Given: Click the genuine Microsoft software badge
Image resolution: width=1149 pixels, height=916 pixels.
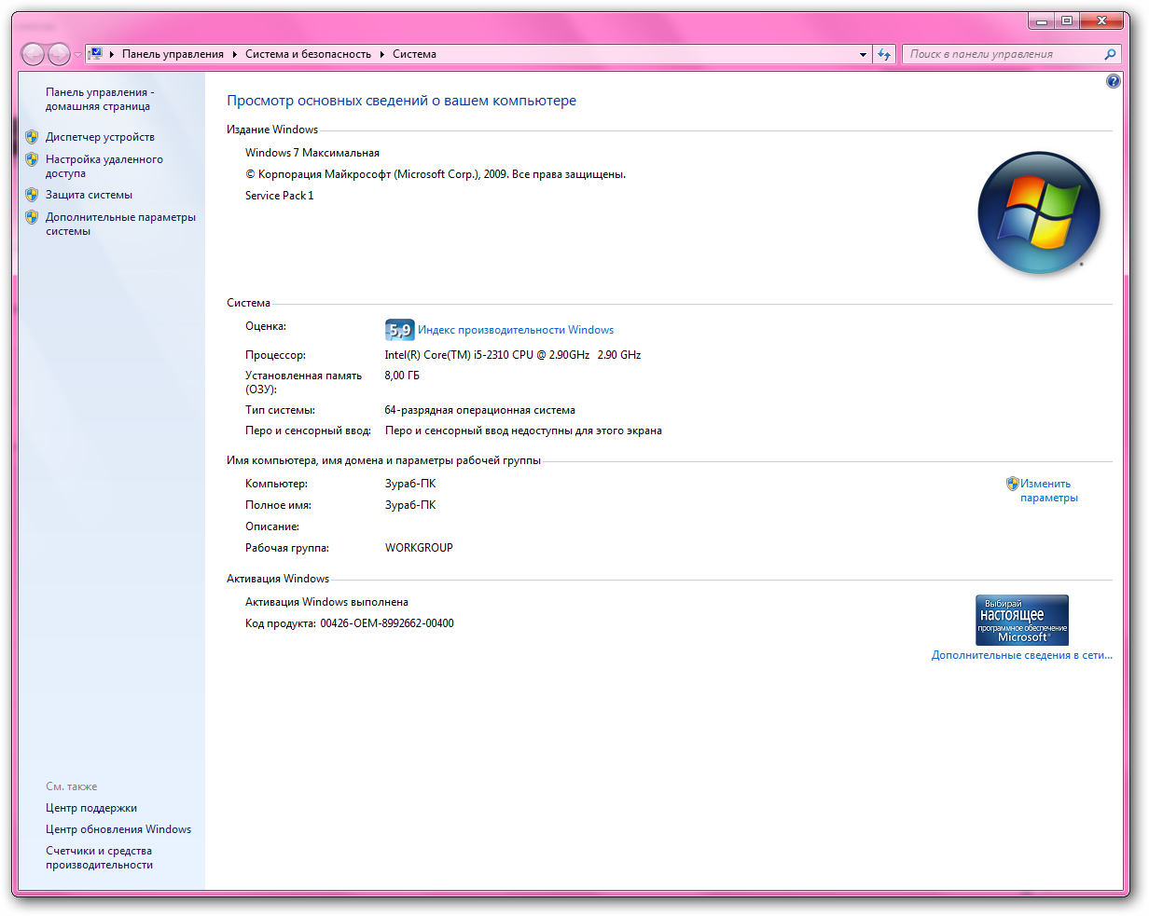Looking at the screenshot, I should point(1022,621).
